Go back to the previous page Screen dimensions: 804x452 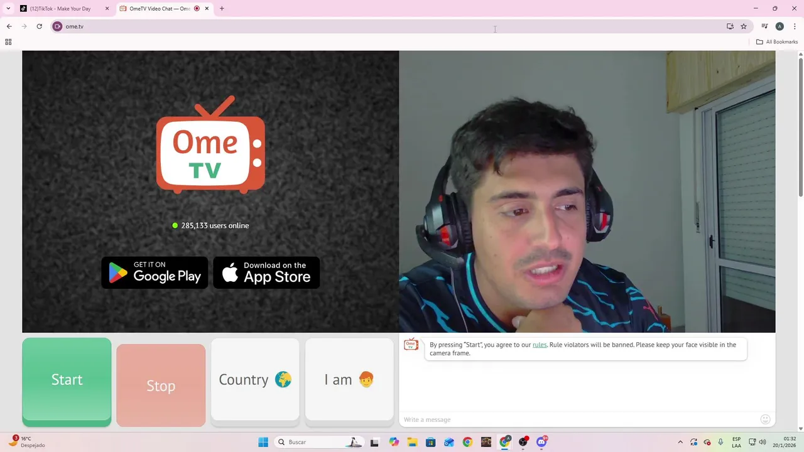tap(9, 26)
